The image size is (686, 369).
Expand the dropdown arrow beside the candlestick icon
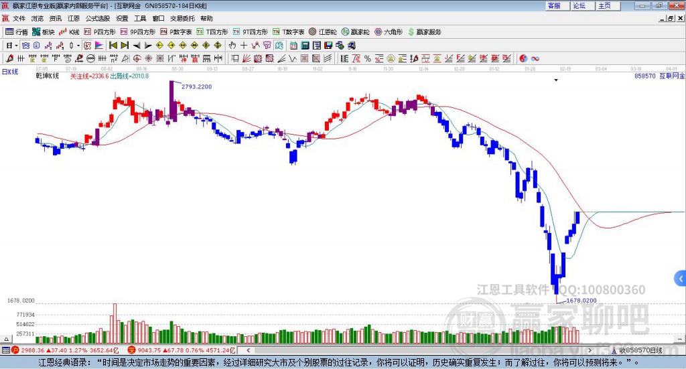coord(78,46)
